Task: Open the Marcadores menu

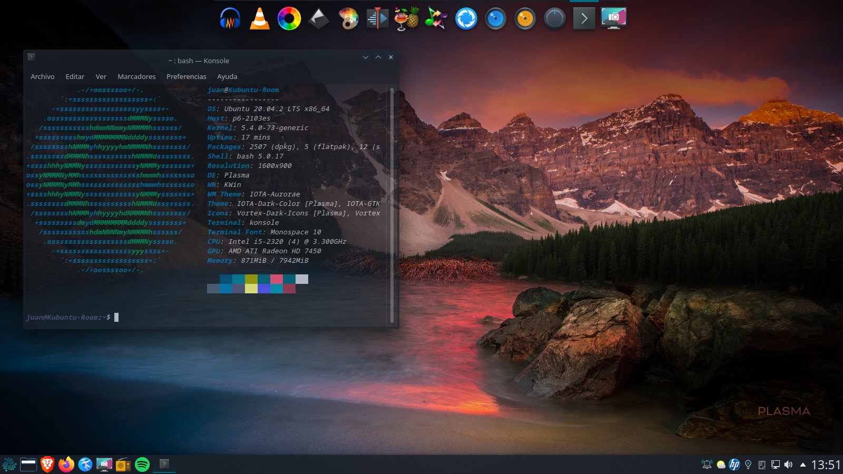Action: [x=136, y=76]
